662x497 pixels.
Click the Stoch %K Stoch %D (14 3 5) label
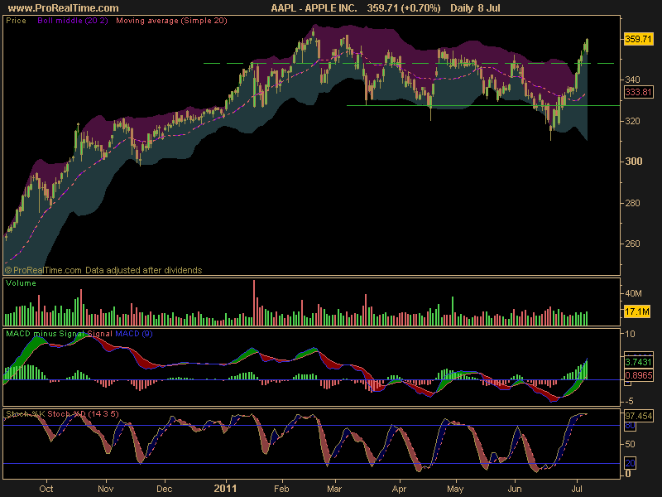coord(63,413)
